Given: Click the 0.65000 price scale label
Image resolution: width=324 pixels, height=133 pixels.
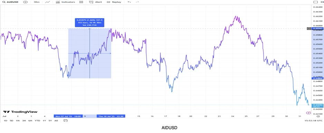Looking at the screenshot, I should (318, 72).
